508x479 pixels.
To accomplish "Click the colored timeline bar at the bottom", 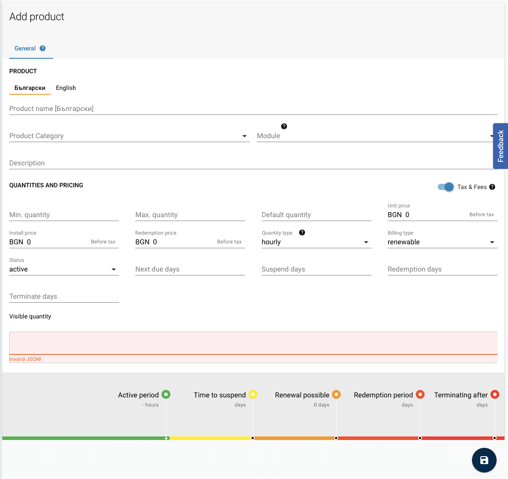I will click(254, 438).
